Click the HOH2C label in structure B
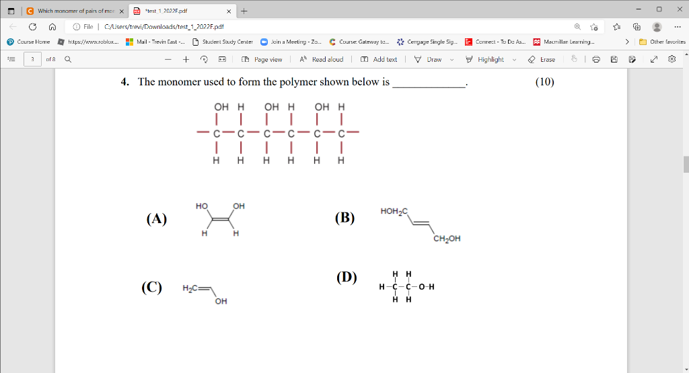This screenshot has height=373, width=689. tap(394, 212)
